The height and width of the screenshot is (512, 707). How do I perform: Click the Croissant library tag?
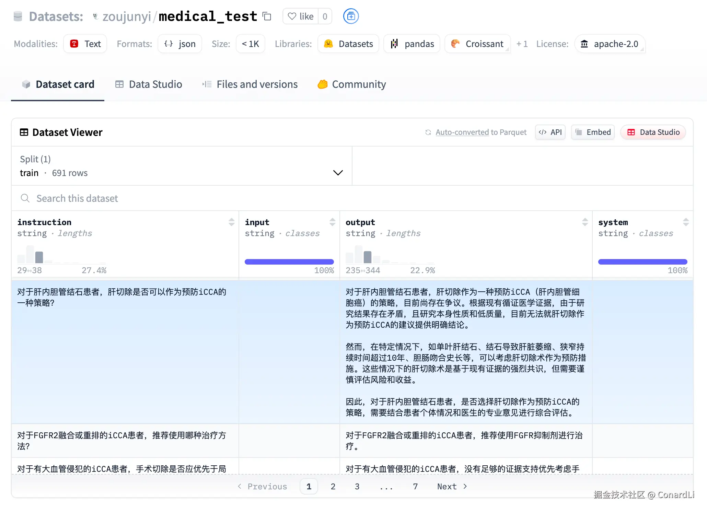pos(477,44)
